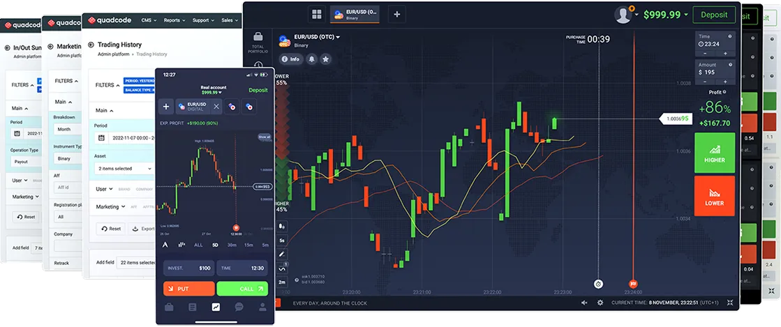Click Export in Trading History window

click(x=142, y=229)
